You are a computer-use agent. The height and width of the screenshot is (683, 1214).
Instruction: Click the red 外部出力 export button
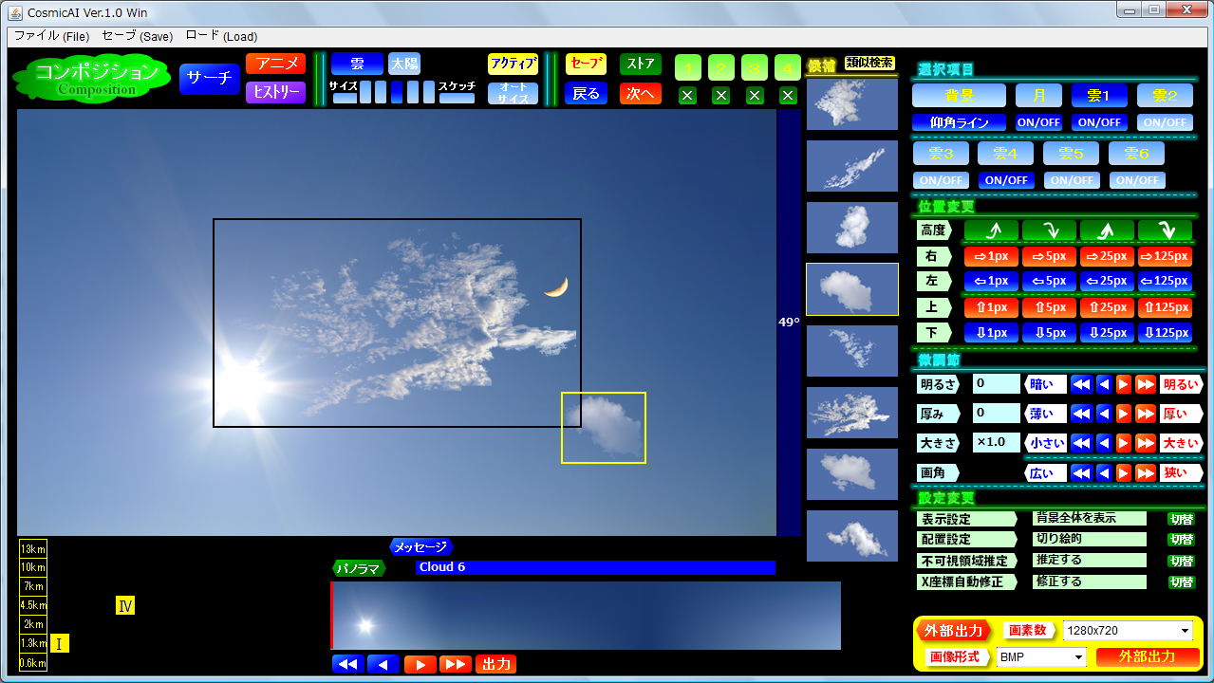[1148, 656]
